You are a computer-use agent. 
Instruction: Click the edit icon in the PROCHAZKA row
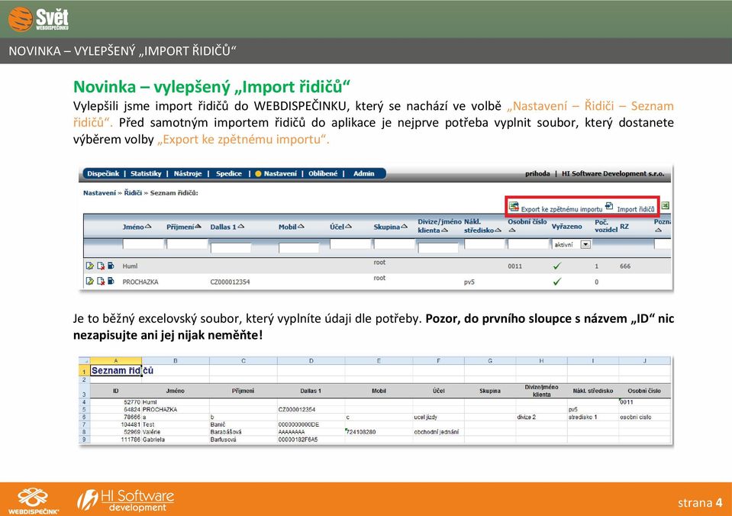coord(89,281)
